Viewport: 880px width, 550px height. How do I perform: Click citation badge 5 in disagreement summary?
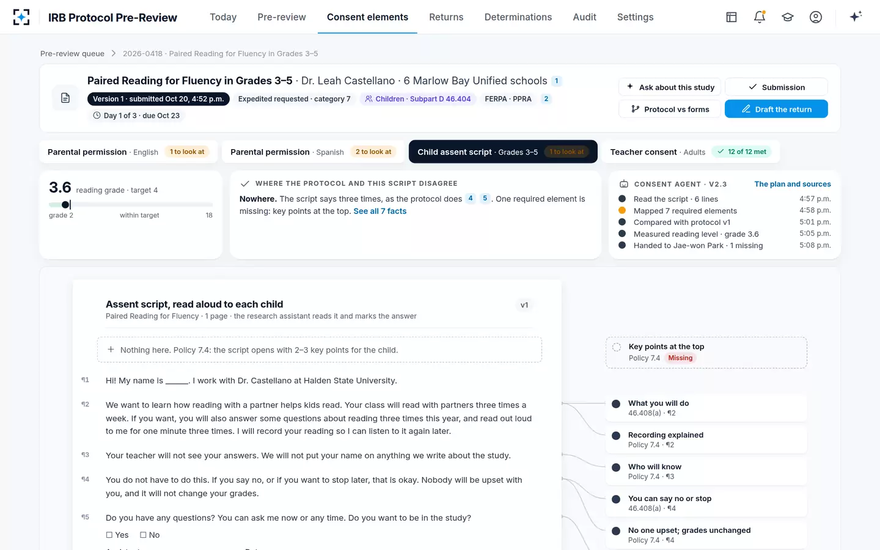pos(485,199)
